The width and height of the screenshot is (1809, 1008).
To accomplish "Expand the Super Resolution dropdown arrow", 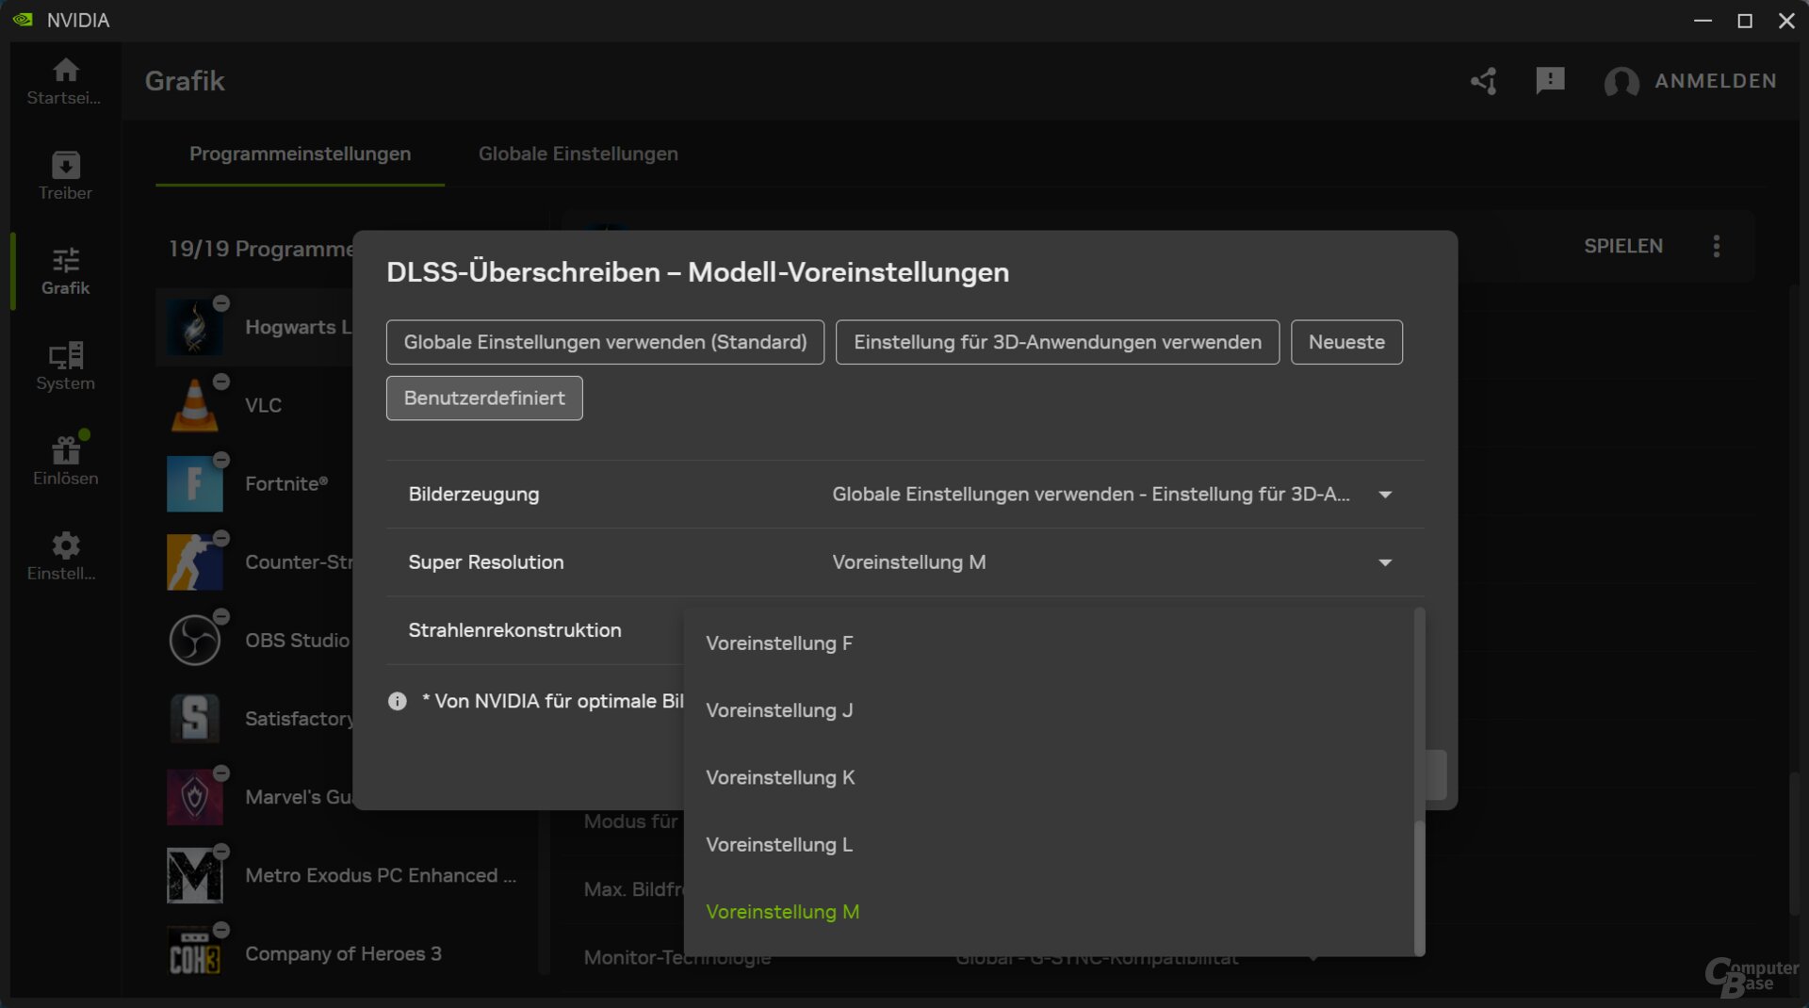I will tap(1384, 562).
